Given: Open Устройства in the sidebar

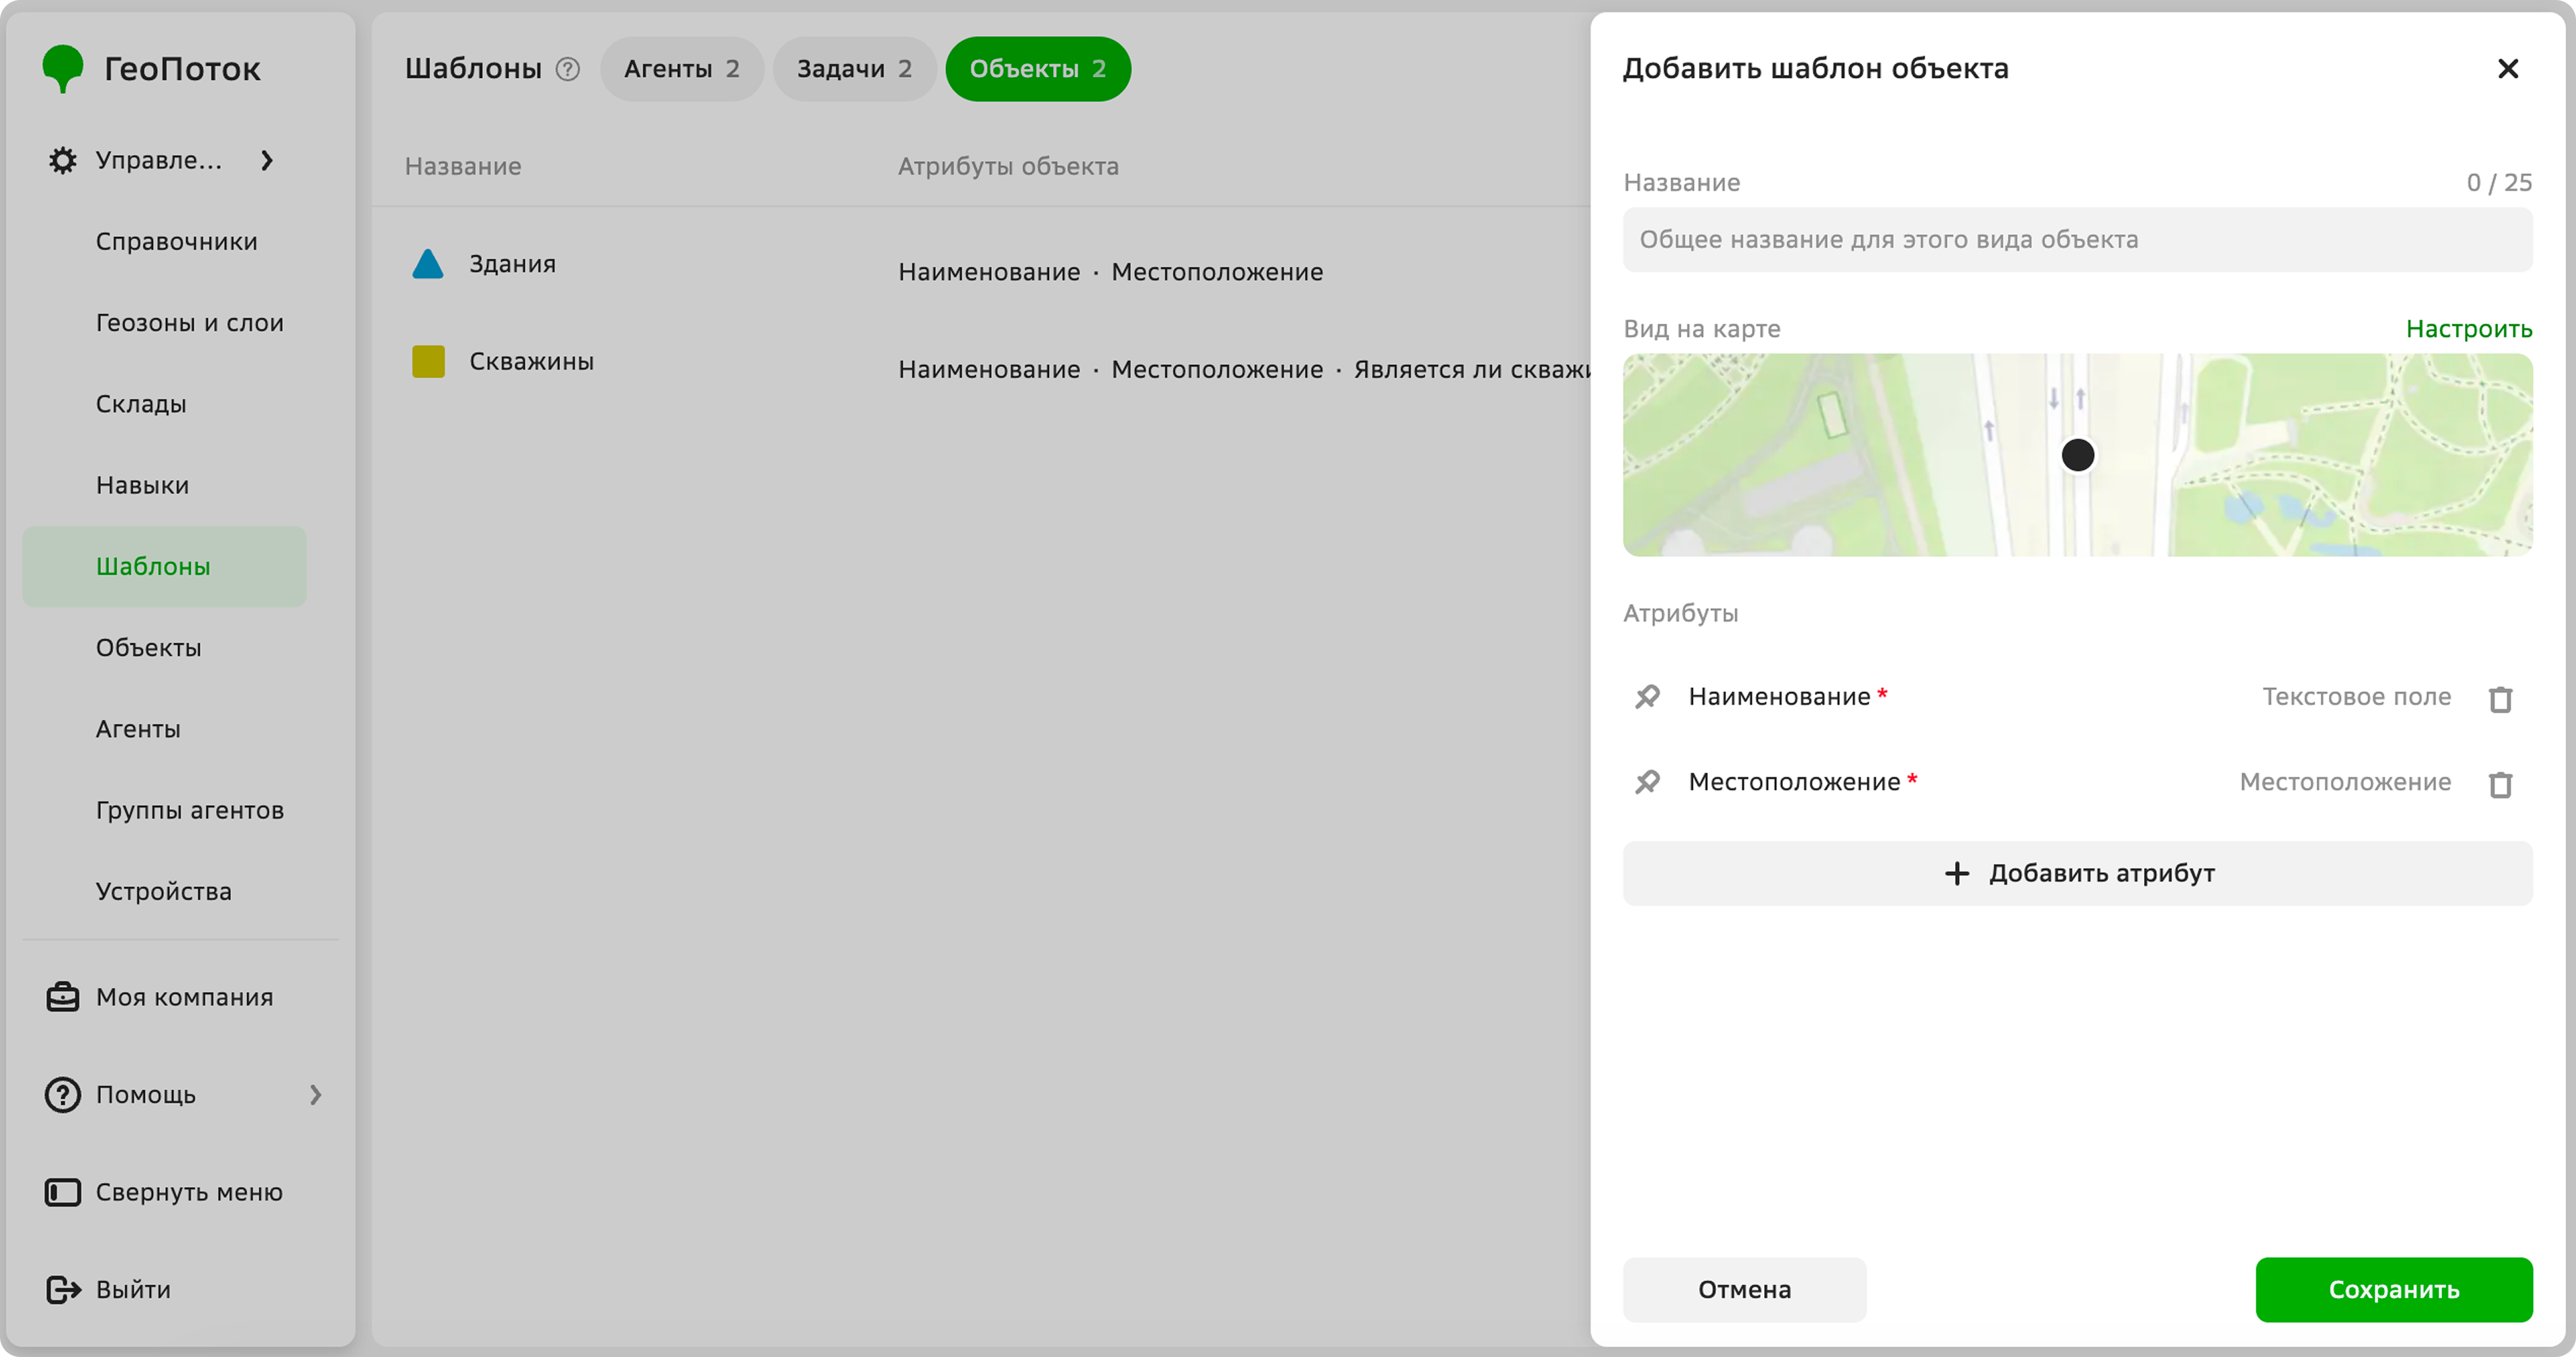Looking at the screenshot, I should tap(164, 891).
